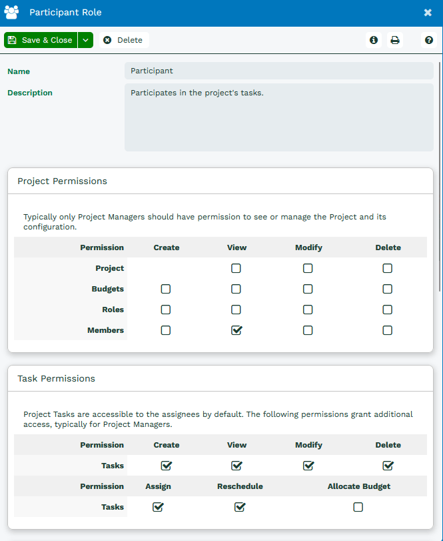Uncheck Tasks Delete permission

388,466
